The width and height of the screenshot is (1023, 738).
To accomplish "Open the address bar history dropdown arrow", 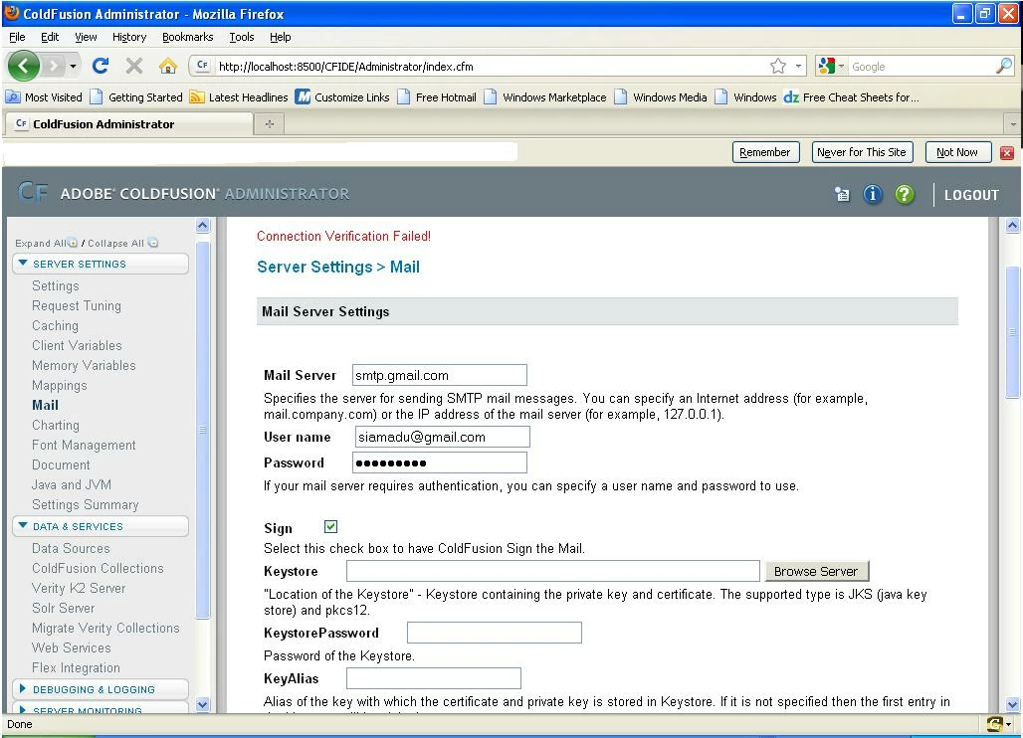I will 798,66.
